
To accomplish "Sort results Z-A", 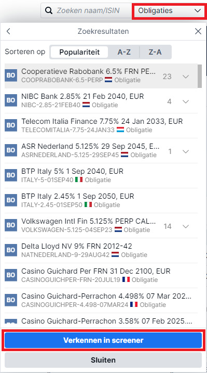I will 155,52.
